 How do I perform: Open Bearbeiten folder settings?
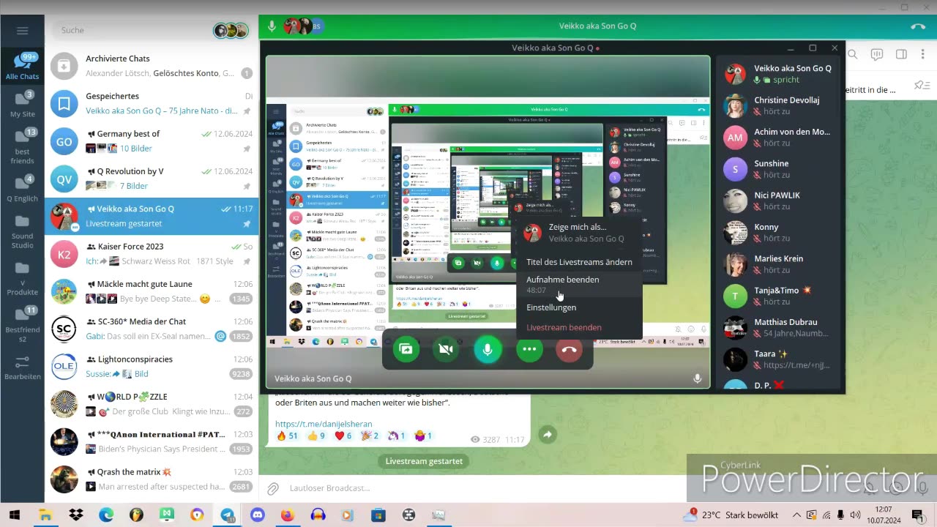(x=22, y=367)
